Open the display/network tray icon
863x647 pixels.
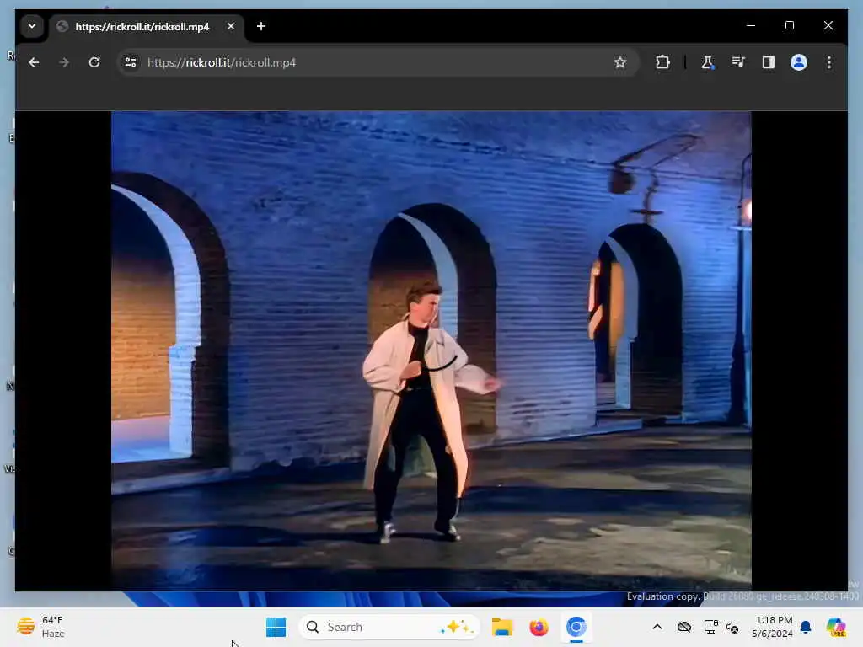pos(710,627)
